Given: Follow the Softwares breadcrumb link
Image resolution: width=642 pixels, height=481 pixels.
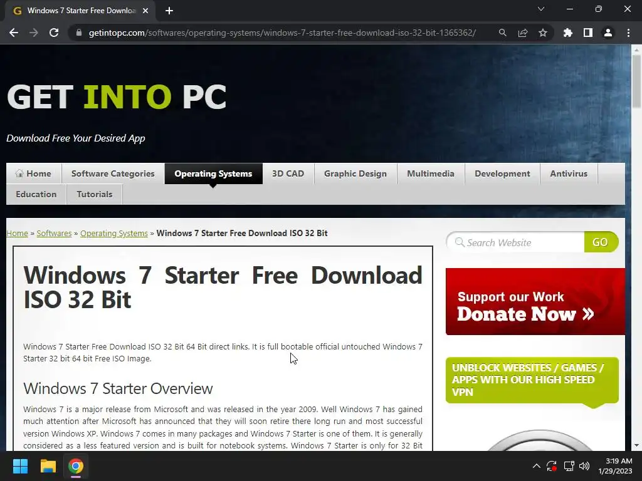Looking at the screenshot, I should (x=54, y=233).
